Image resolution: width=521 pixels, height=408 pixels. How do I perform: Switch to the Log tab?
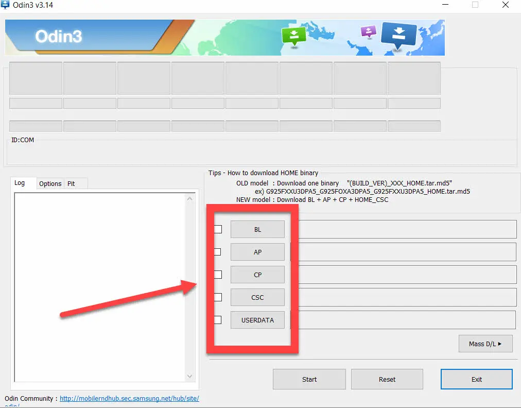point(20,183)
